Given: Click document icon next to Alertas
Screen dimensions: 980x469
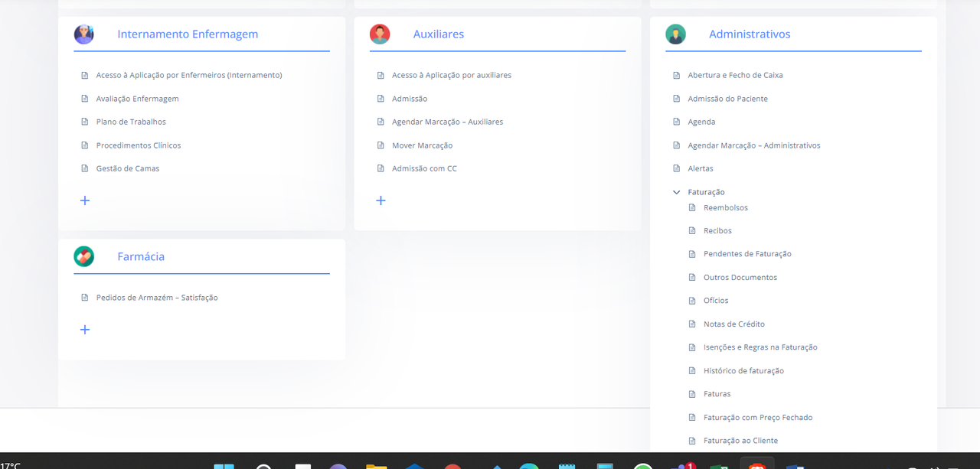Looking at the screenshot, I should click(676, 168).
